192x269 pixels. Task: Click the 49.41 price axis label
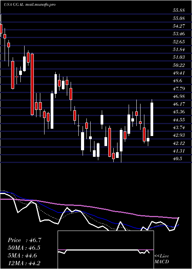tap(179, 73)
